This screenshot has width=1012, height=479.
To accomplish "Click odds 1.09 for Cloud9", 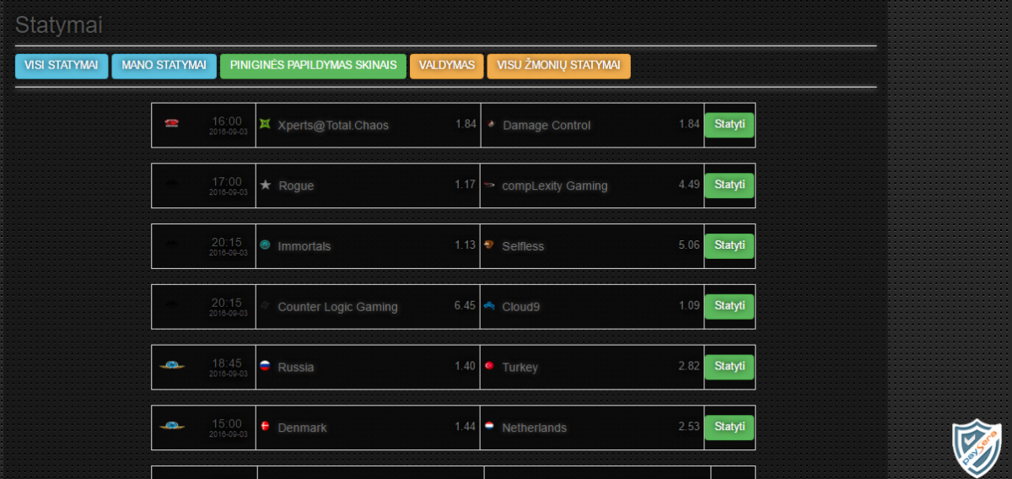I will [689, 305].
